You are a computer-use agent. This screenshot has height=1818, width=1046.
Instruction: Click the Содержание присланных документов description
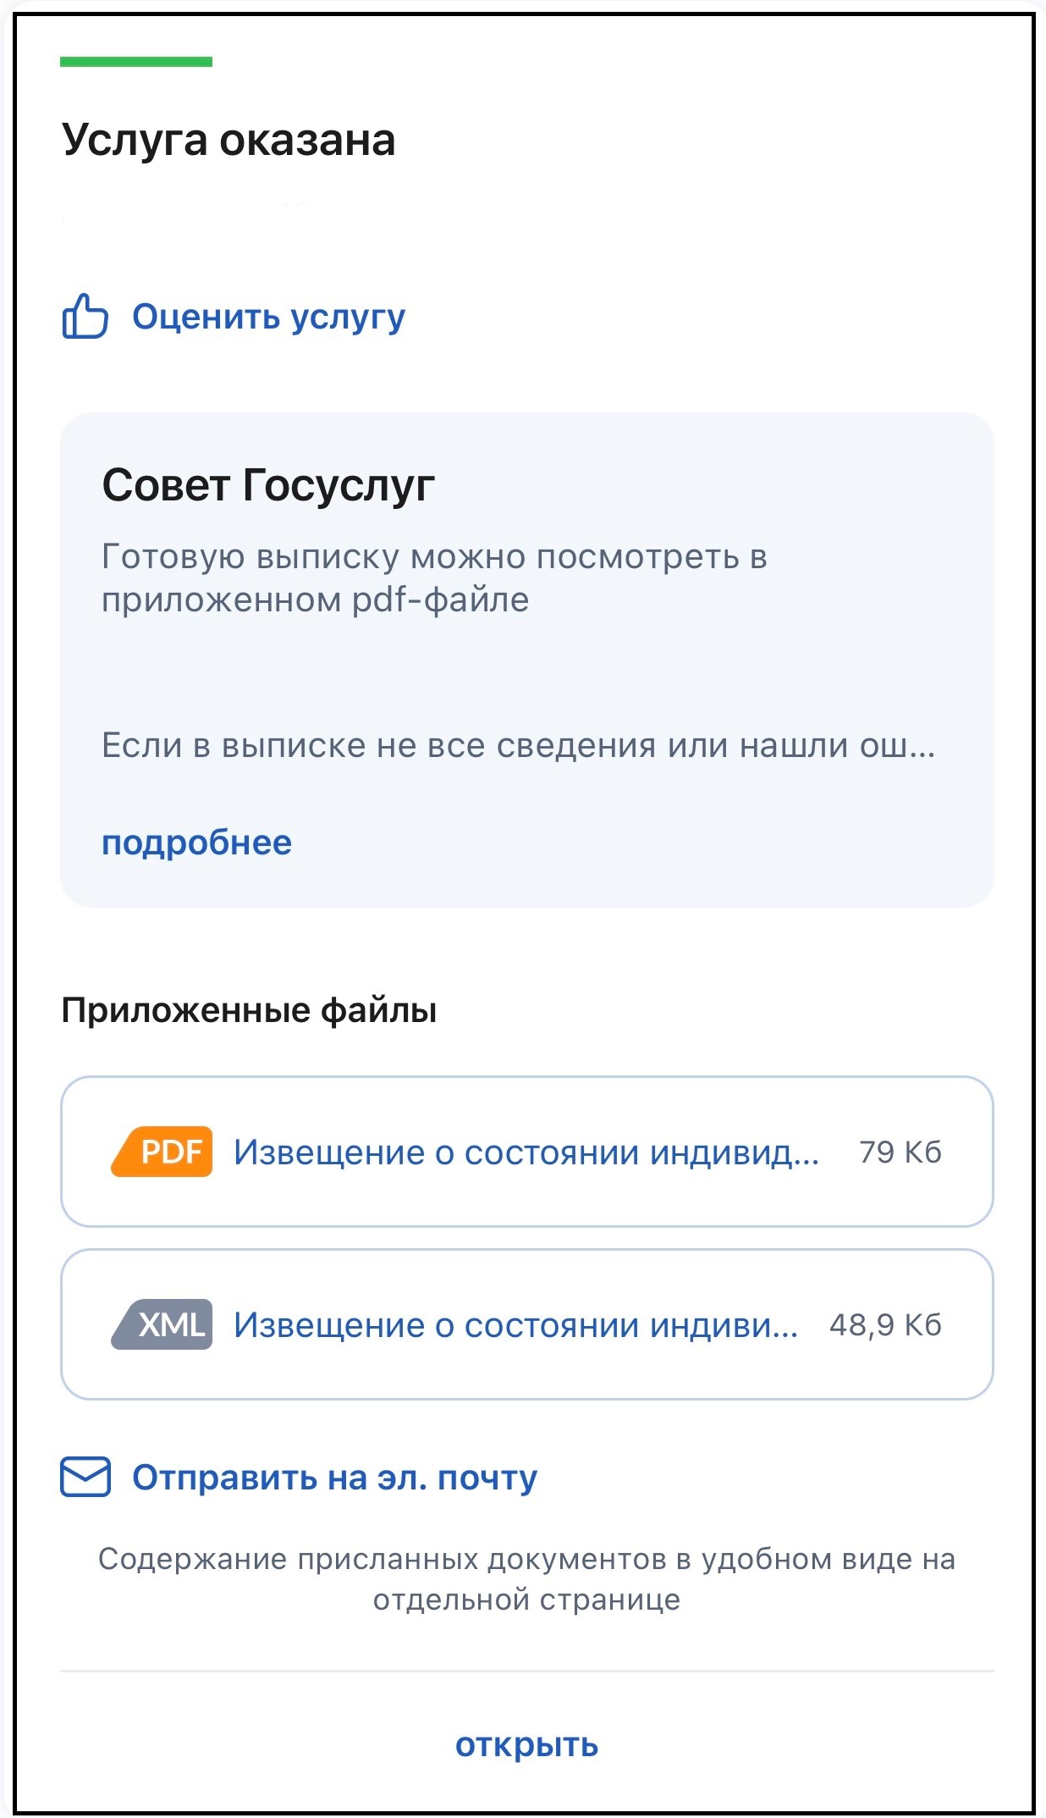(526, 1579)
